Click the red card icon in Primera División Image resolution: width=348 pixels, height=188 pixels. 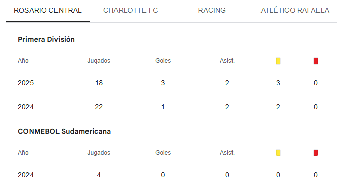(316, 61)
